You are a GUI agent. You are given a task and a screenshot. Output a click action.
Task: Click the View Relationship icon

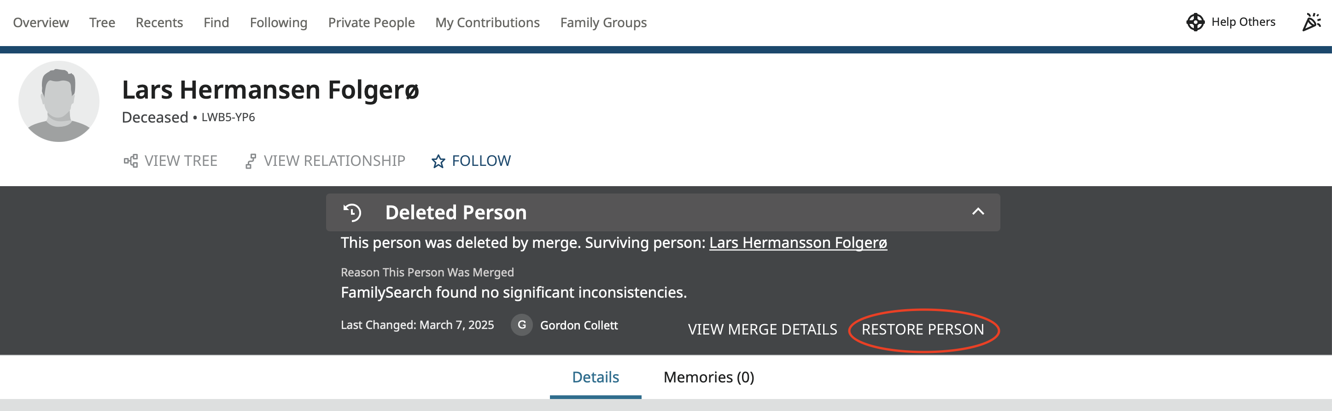pyautogui.click(x=251, y=161)
